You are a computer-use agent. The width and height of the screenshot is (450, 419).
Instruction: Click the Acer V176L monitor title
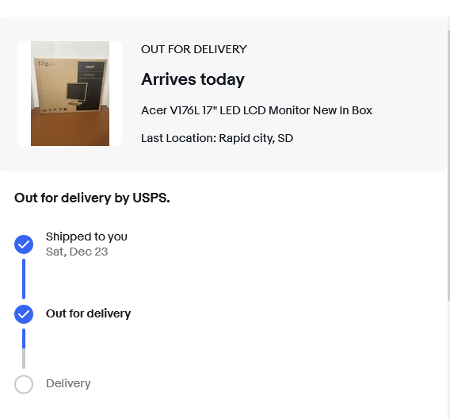pyautogui.click(x=257, y=110)
